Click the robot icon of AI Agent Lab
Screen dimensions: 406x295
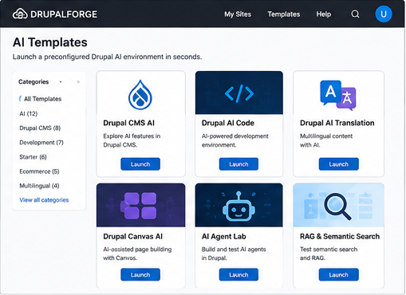click(238, 206)
